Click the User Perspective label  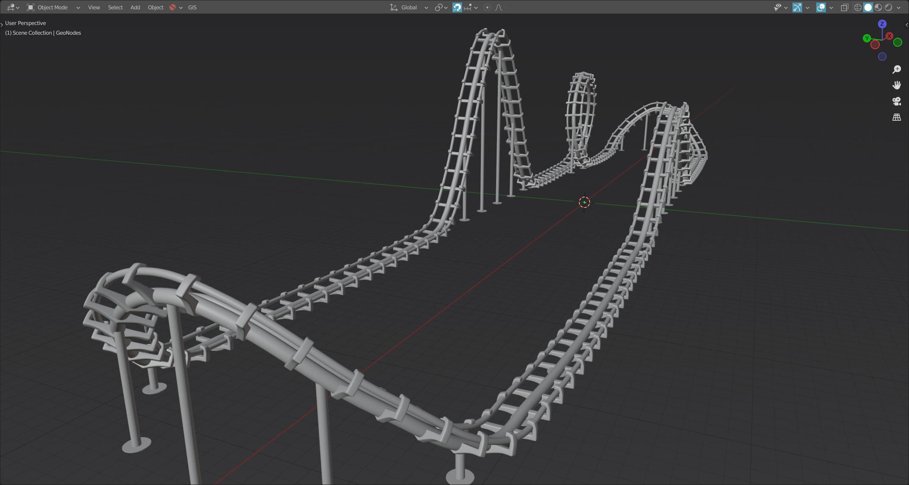point(25,23)
